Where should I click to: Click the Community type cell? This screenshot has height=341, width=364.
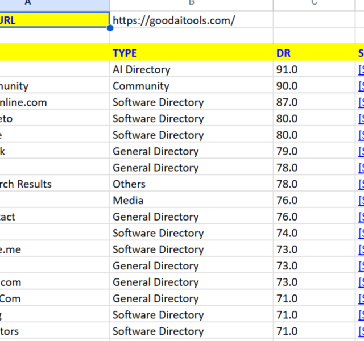(192, 86)
